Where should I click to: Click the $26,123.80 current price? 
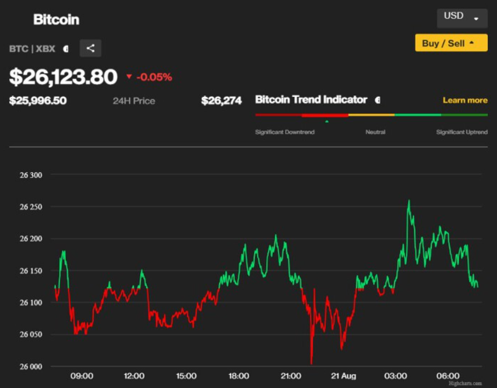[x=64, y=77]
